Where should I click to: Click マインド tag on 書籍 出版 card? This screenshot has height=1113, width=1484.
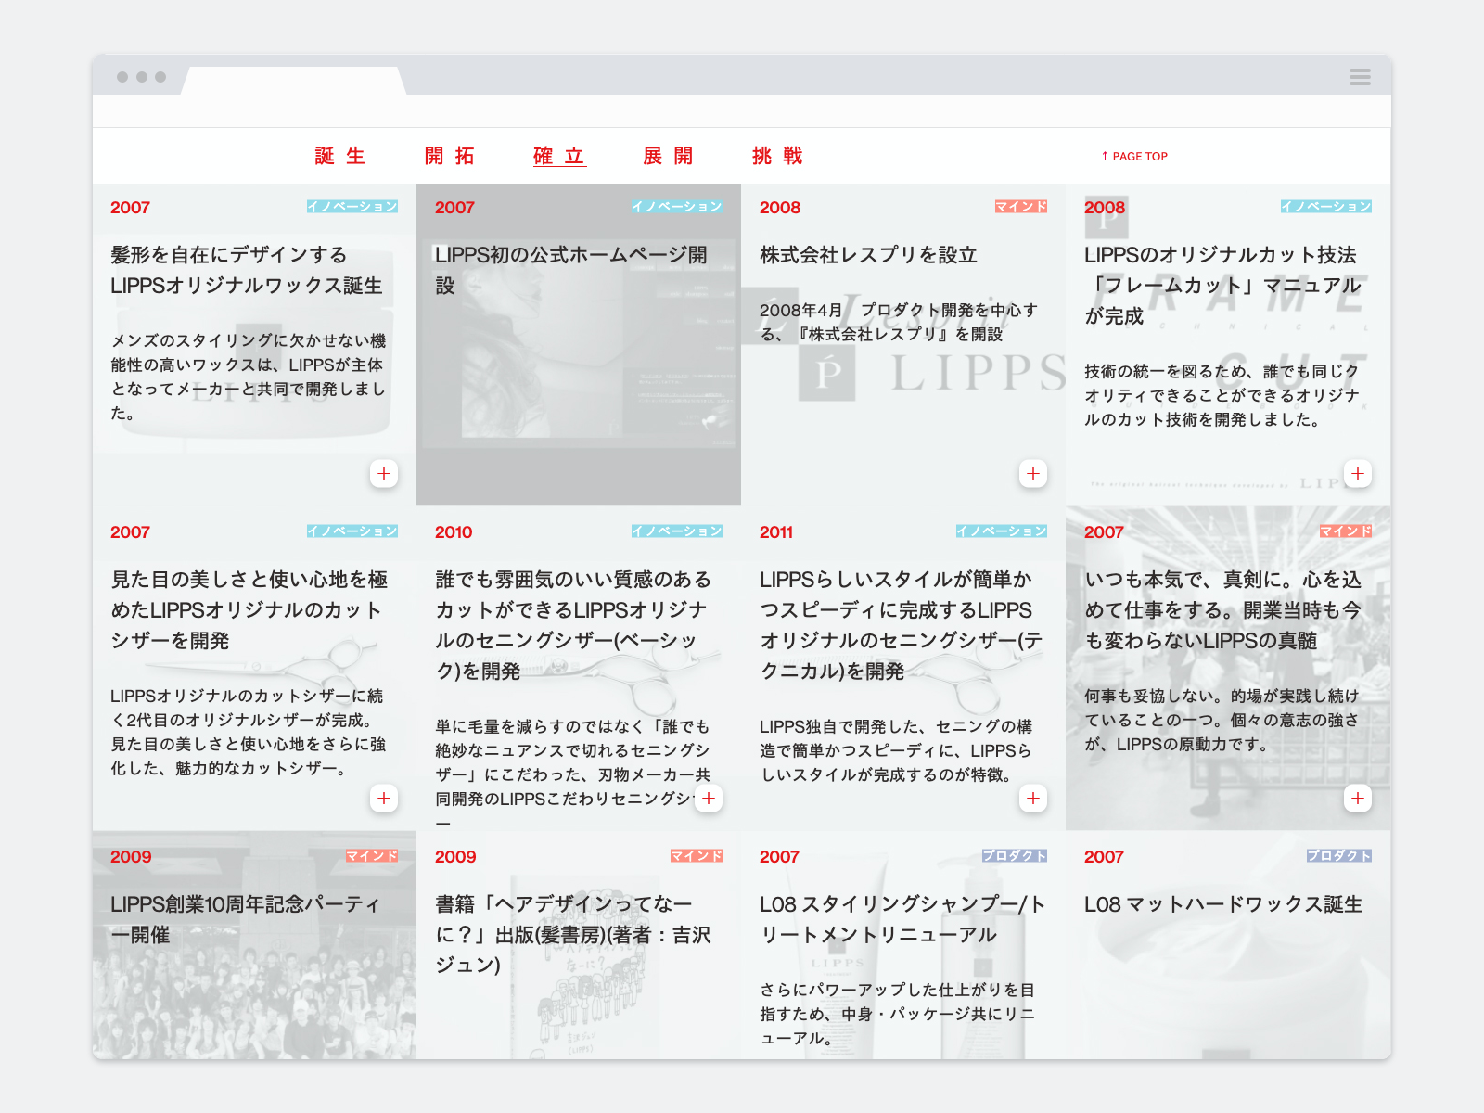coord(697,856)
